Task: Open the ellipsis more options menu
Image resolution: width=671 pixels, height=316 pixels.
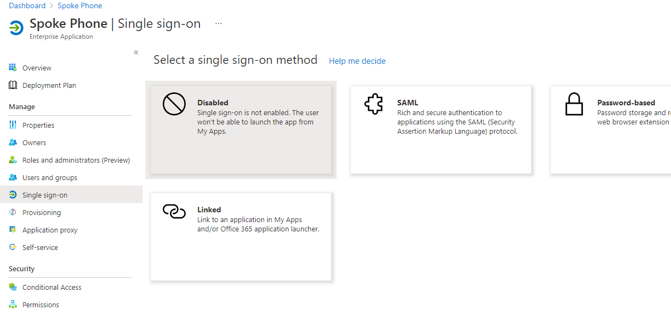Action: (x=219, y=23)
